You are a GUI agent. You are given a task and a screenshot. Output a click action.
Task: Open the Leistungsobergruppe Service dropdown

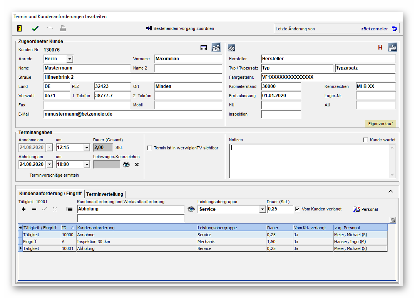point(263,209)
